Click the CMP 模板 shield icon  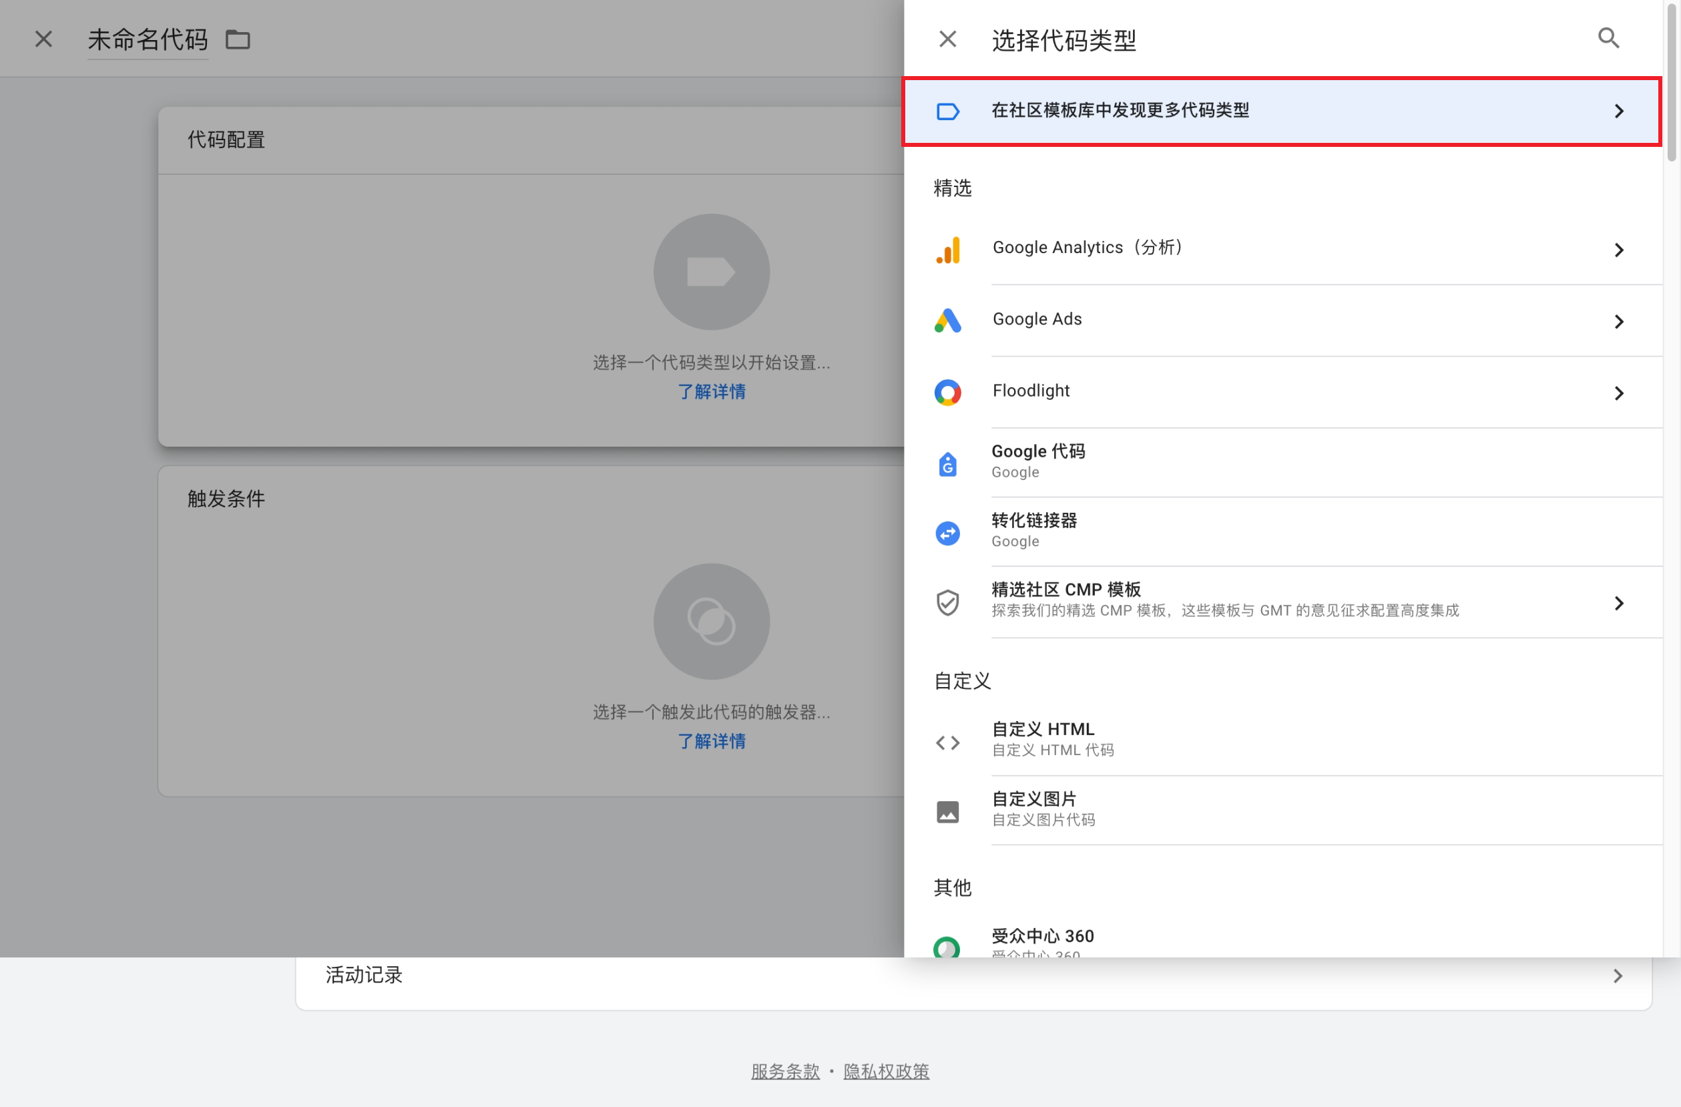[947, 601]
